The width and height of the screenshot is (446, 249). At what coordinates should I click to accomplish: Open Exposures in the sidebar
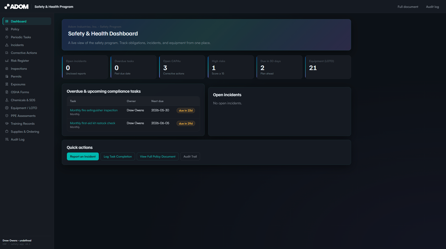click(27, 84)
